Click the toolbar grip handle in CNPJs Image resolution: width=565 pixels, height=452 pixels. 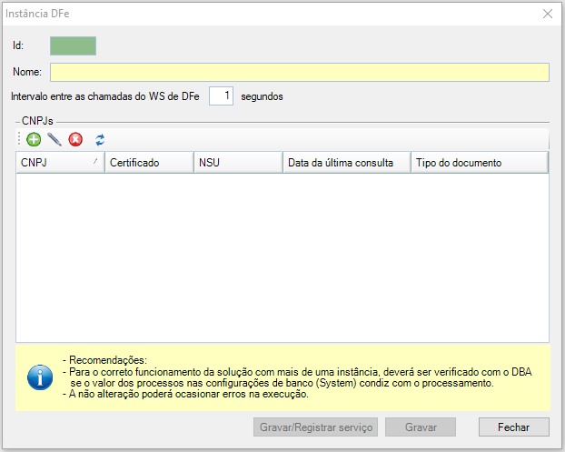[x=19, y=139]
